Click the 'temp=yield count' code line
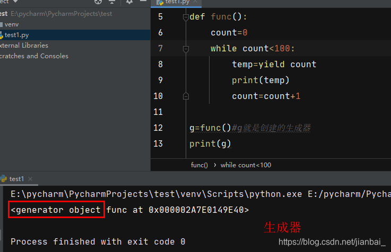 pos(274,65)
